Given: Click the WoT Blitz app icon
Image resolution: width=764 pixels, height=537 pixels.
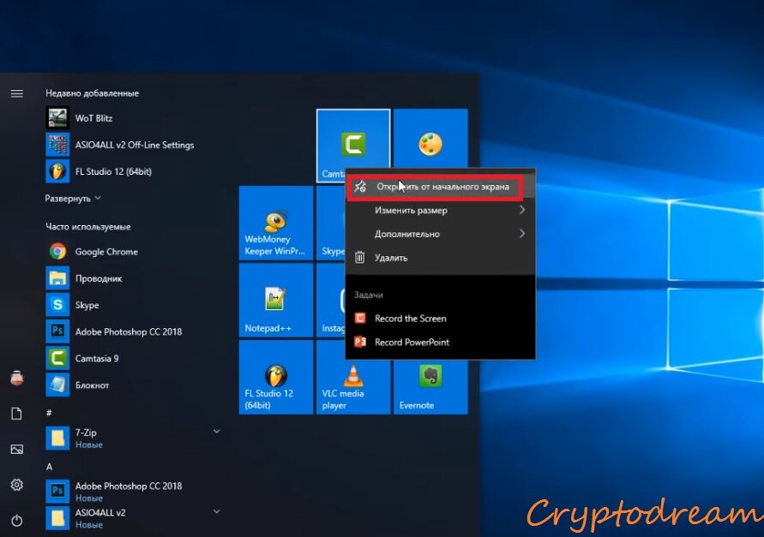Looking at the screenshot, I should (57, 118).
